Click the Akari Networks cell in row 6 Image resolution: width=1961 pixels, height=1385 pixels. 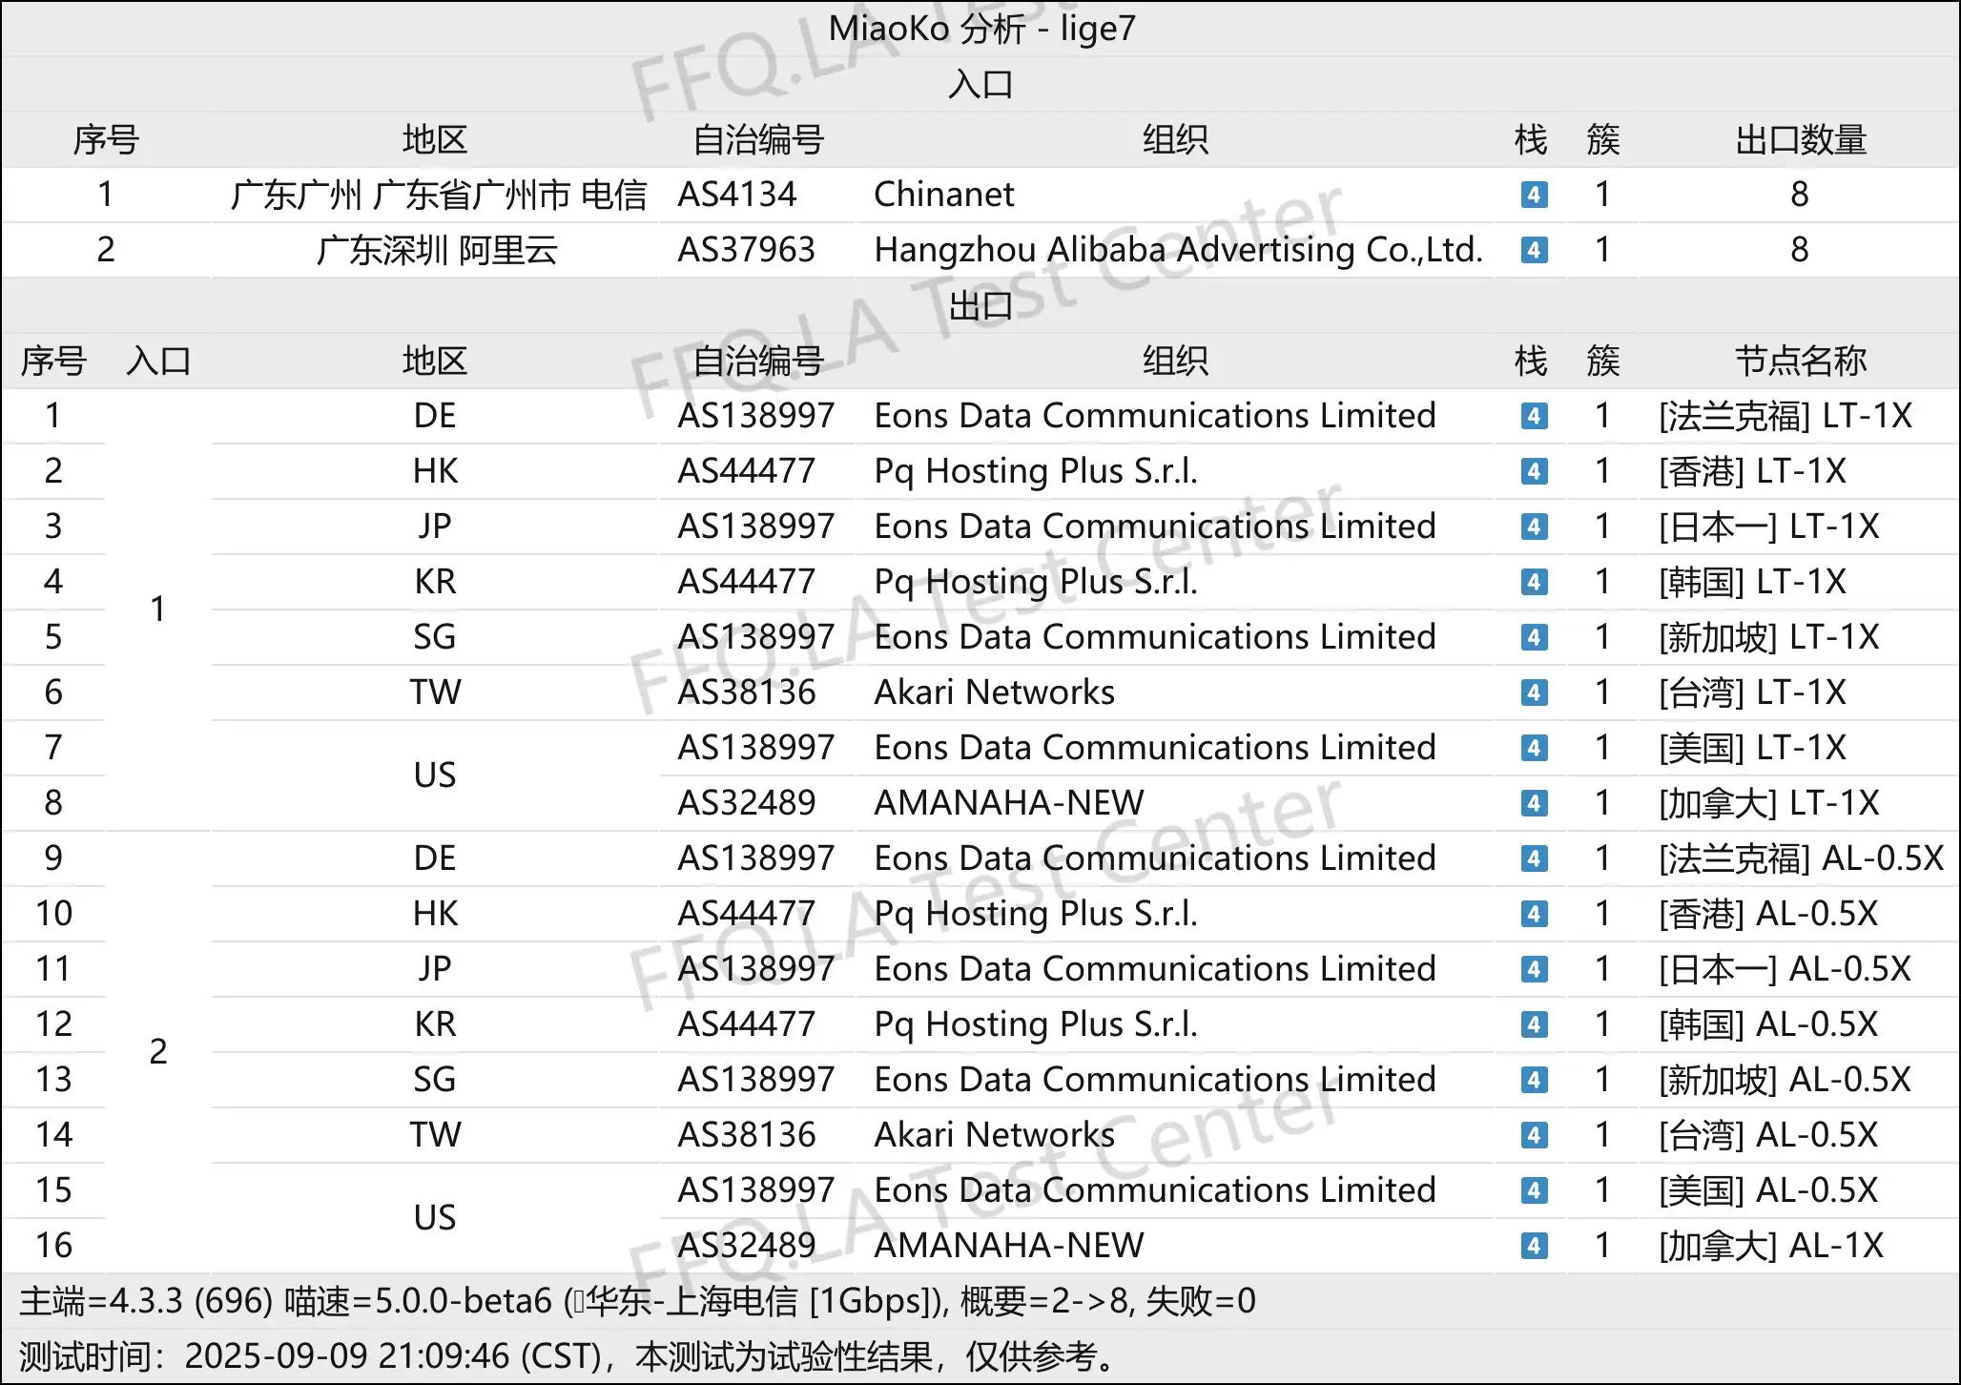(994, 692)
